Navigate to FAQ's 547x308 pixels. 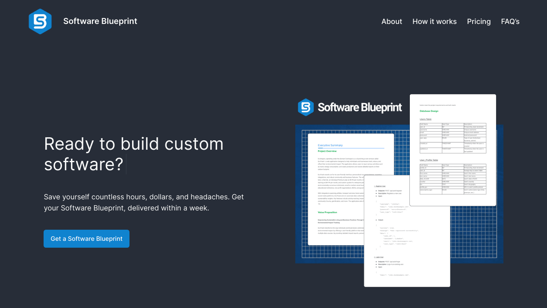point(510,21)
